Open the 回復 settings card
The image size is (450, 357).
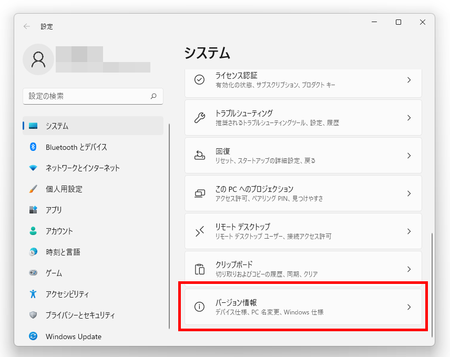tap(303, 156)
